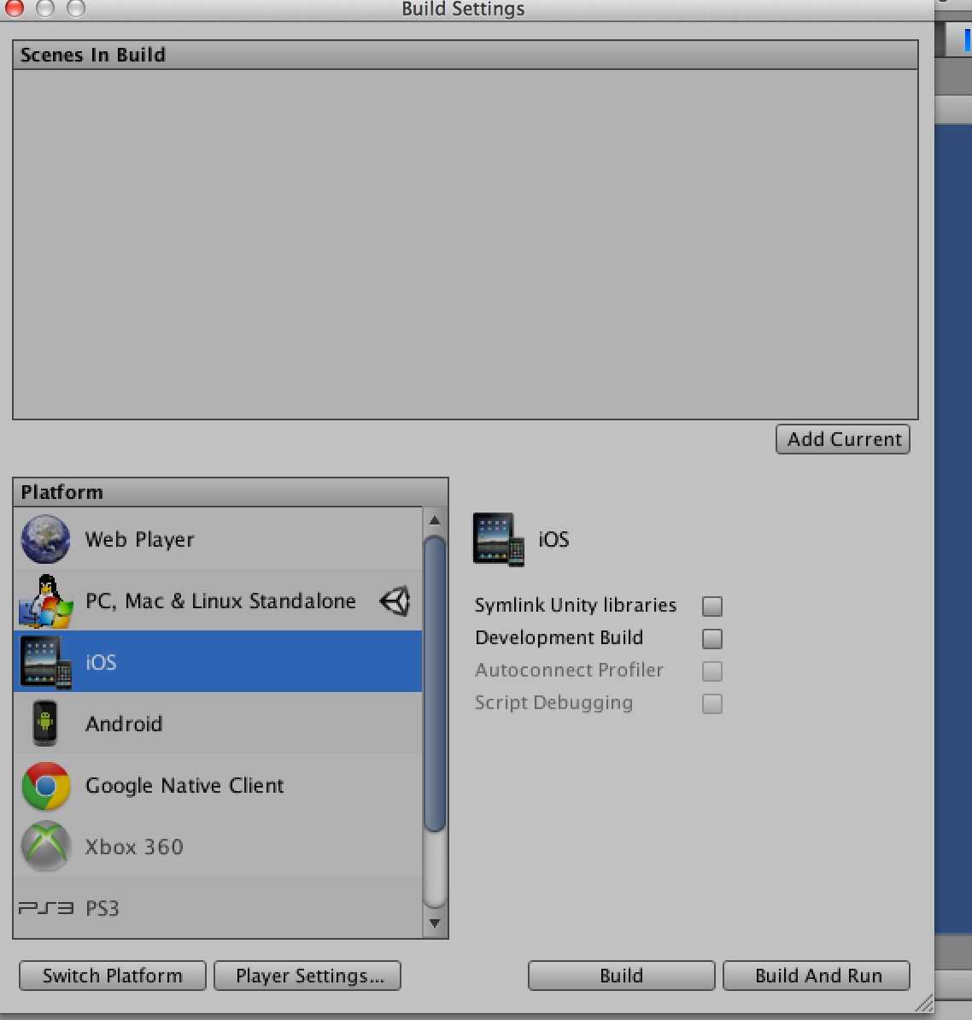Select the Xbox 360 platform row
This screenshot has width=972, height=1020.
218,847
